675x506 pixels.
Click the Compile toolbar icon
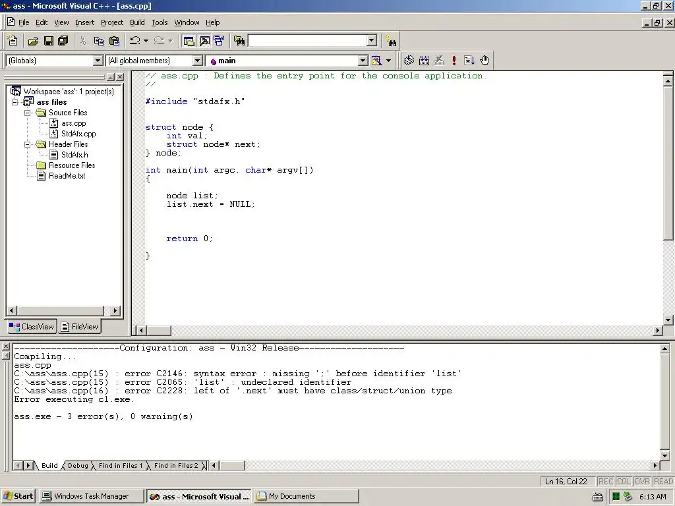pyautogui.click(x=409, y=61)
